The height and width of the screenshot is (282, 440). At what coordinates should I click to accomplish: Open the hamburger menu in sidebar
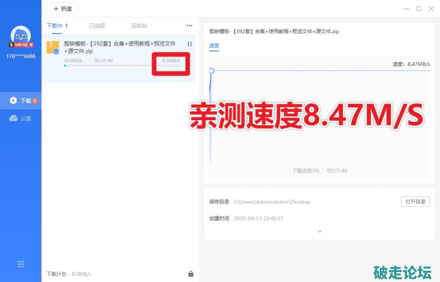[21, 264]
